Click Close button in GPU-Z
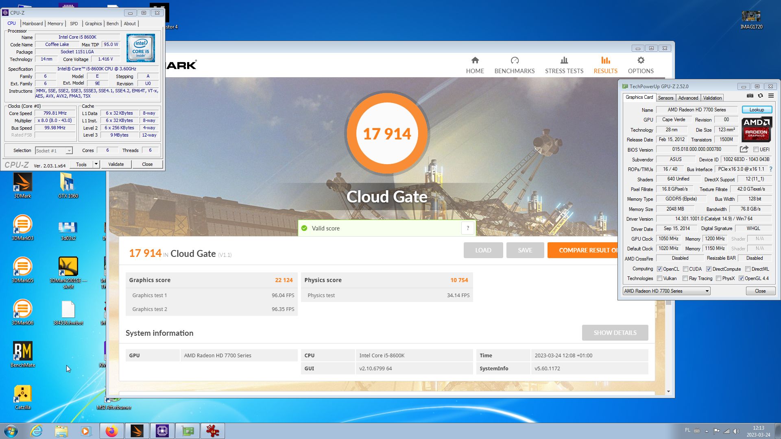This screenshot has height=439, width=781. (x=760, y=291)
